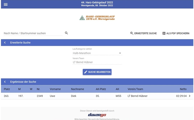
Task: Click the pencil icon on Suche bearbeiten
Action: click(x=85, y=72)
